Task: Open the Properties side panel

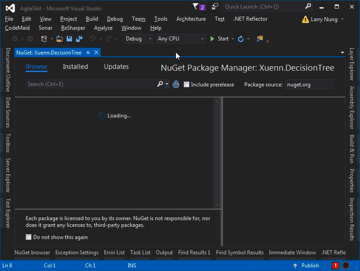Action: tap(352, 181)
